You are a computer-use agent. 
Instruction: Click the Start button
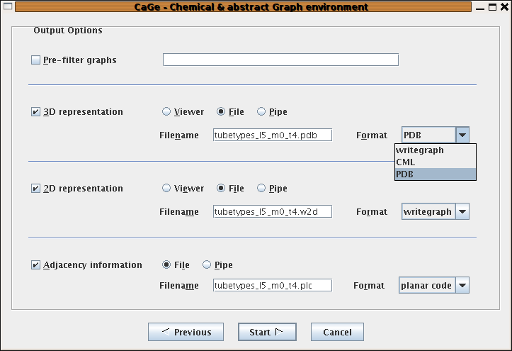pos(267,332)
